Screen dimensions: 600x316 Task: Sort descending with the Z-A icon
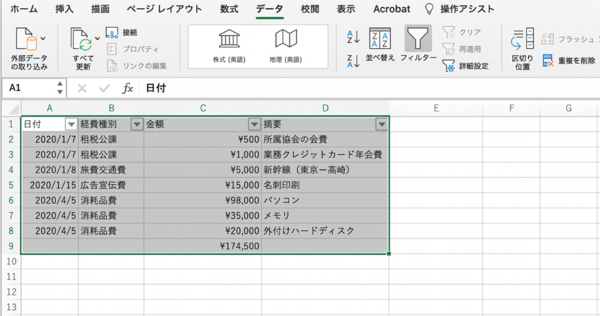[x=354, y=62]
